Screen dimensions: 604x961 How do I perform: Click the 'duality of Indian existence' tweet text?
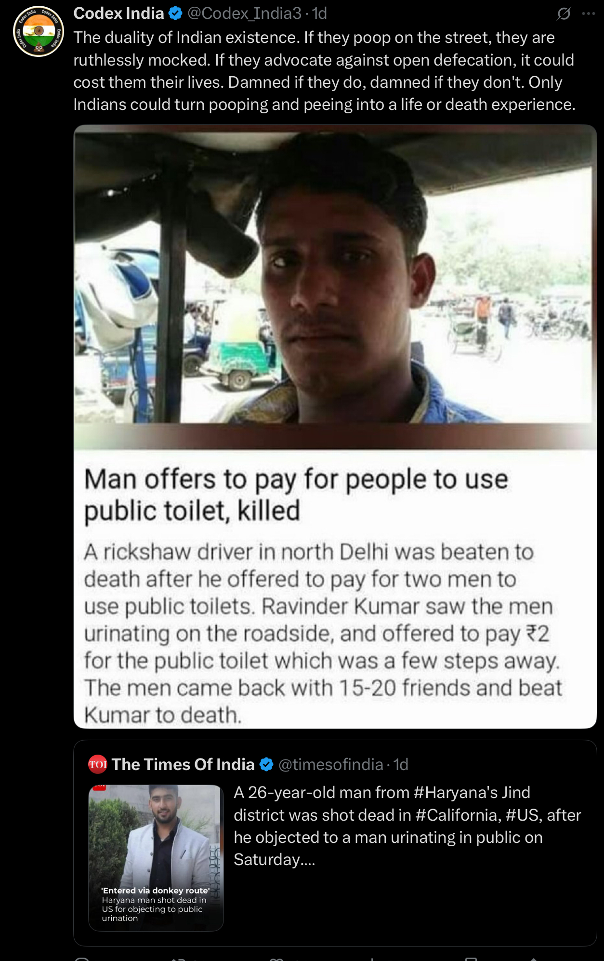coord(325,71)
